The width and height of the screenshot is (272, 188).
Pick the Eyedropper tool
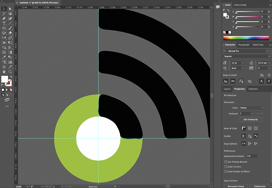pos(4,57)
